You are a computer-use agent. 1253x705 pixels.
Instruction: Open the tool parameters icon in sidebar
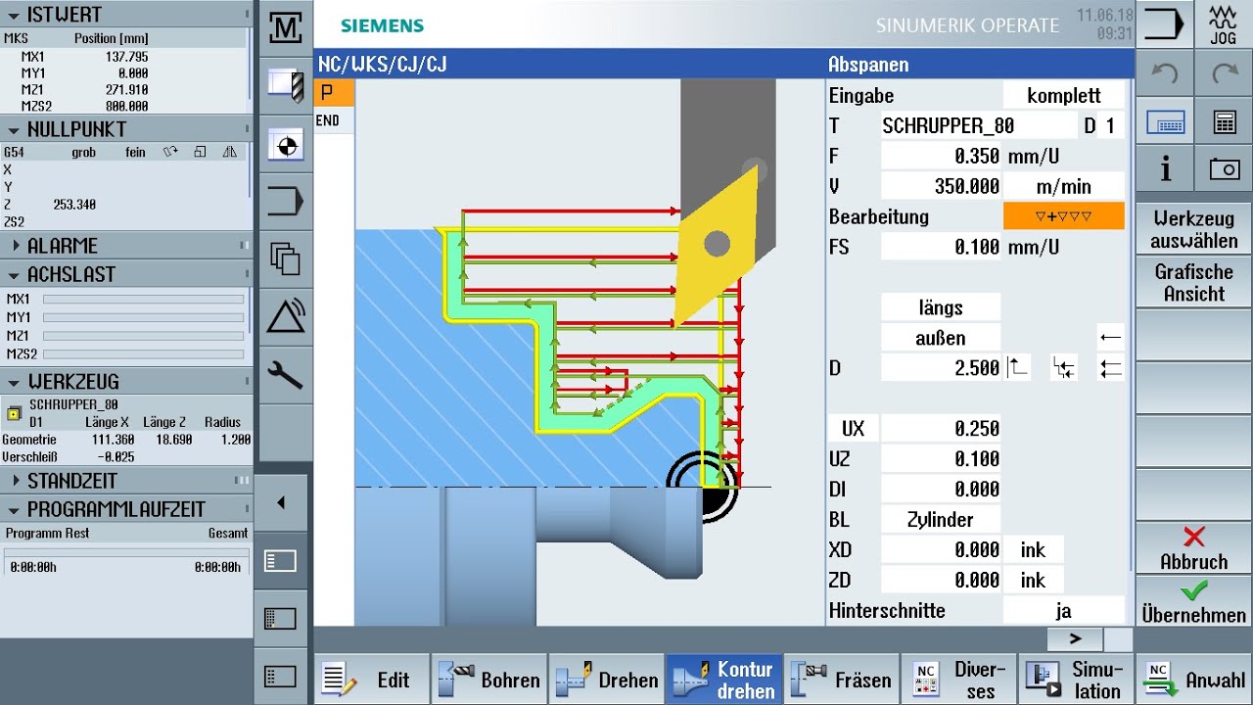pyautogui.click(x=285, y=85)
